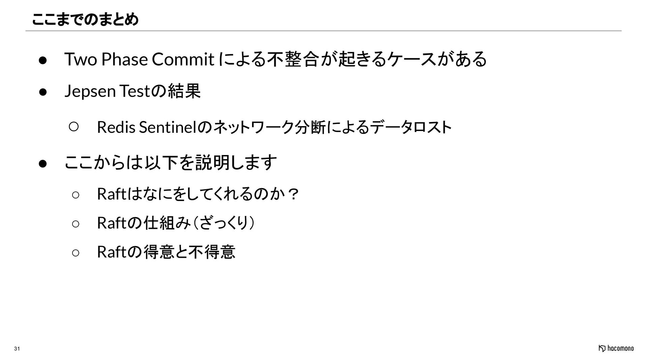The width and height of the screenshot is (647, 364).
Task: Select the ここからは以下を説明します line
Action: click(171, 163)
